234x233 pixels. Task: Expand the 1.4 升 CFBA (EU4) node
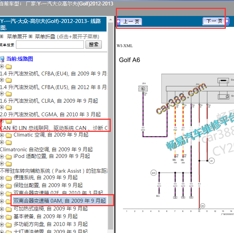(x=2, y=66)
